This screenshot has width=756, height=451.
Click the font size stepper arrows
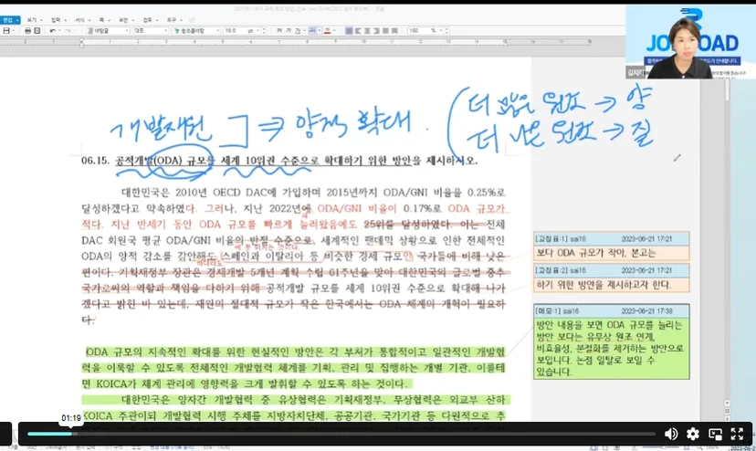[x=264, y=30]
